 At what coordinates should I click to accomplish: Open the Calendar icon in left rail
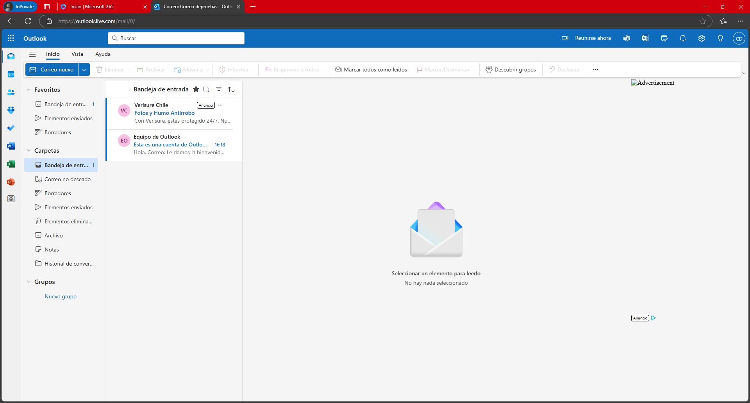(11, 74)
